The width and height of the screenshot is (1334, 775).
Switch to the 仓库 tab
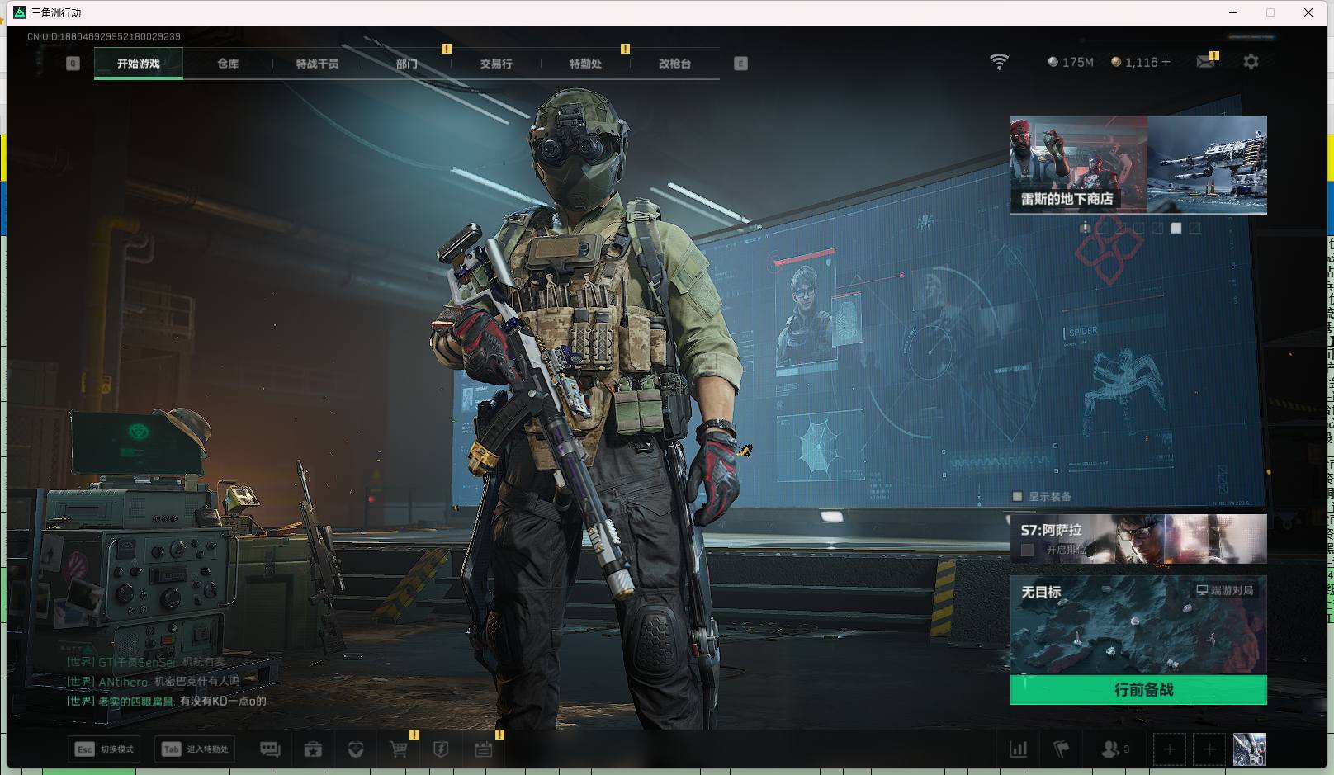point(228,64)
